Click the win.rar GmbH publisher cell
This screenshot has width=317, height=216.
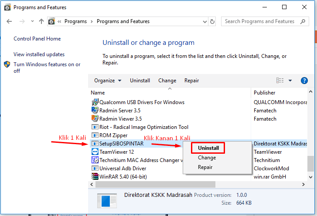tap(270, 177)
